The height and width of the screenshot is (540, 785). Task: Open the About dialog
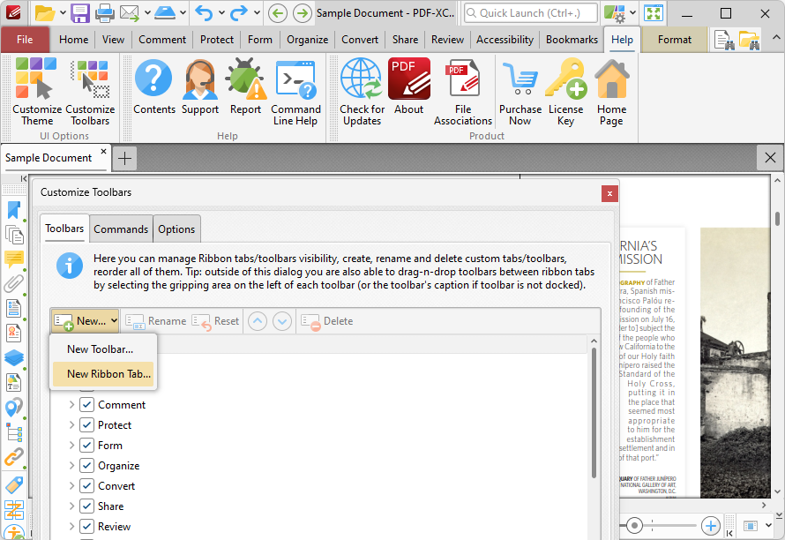[409, 86]
